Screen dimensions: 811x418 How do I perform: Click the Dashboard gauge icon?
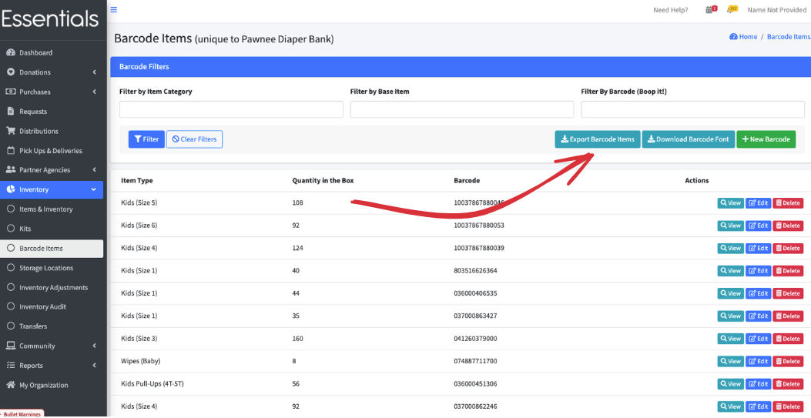click(10, 52)
